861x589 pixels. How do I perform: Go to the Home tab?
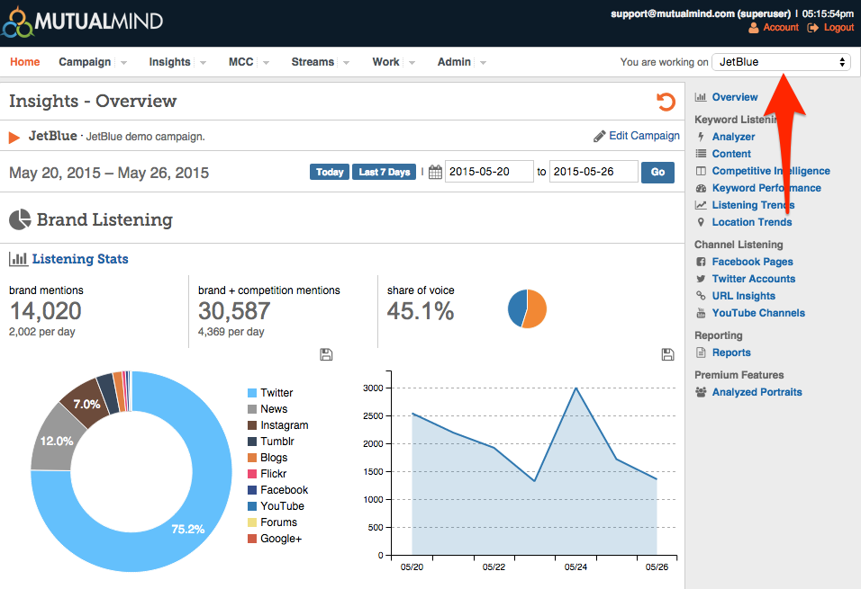click(x=24, y=62)
